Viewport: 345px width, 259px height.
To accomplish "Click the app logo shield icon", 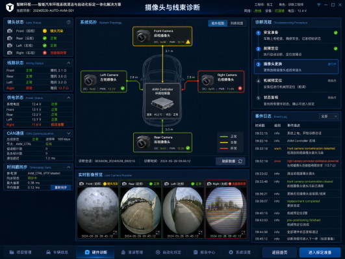I will [x=10, y=7].
